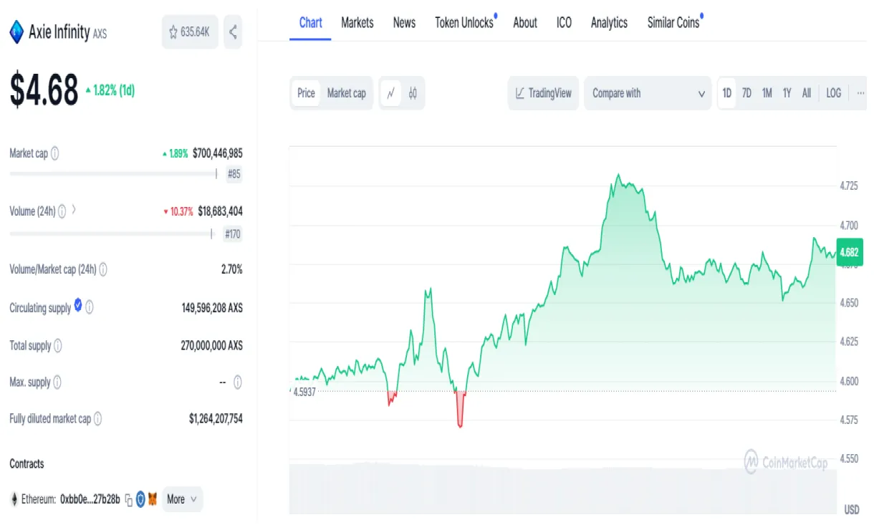The height and width of the screenshot is (530, 874).
Task: Toggle LOG scale on the chart
Action: point(832,92)
